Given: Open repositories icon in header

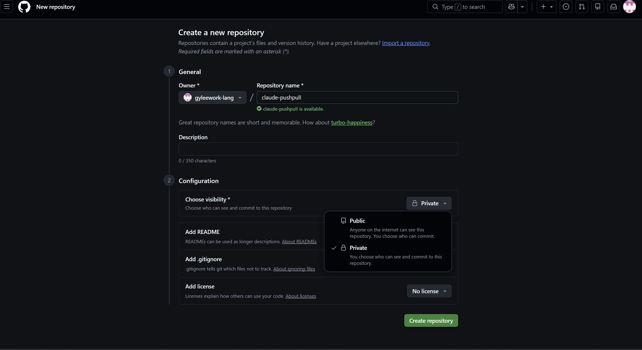Looking at the screenshot, I should (x=598, y=7).
